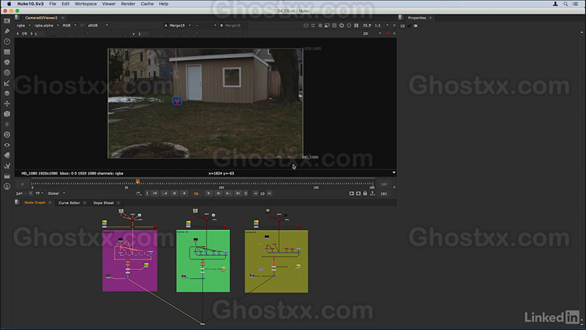Open the ToolSets wrench menu
Image resolution: width=586 pixels, height=330 pixels.
click(x=7, y=166)
